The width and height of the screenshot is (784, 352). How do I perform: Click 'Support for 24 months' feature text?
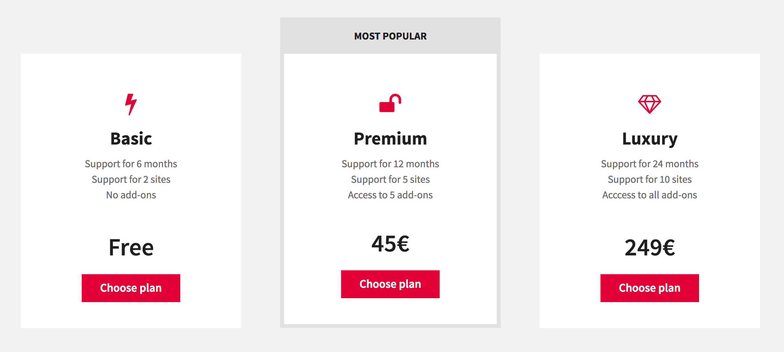[650, 164]
